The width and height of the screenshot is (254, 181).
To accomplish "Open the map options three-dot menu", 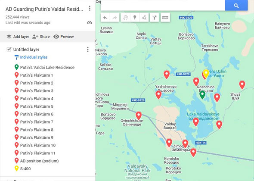I will (x=90, y=9).
